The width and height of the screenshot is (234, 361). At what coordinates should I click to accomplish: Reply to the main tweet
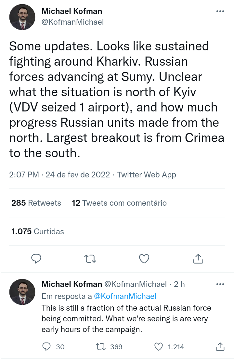coord(36,259)
